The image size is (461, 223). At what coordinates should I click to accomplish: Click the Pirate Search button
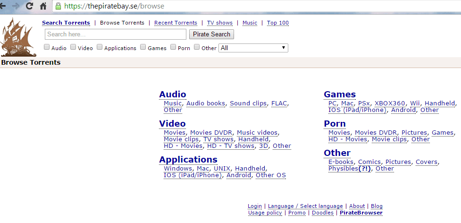[x=212, y=34]
